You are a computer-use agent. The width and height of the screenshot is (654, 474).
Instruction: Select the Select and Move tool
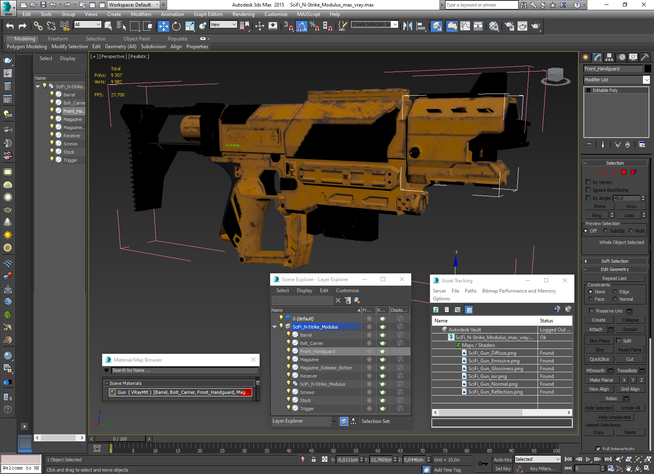point(163,26)
